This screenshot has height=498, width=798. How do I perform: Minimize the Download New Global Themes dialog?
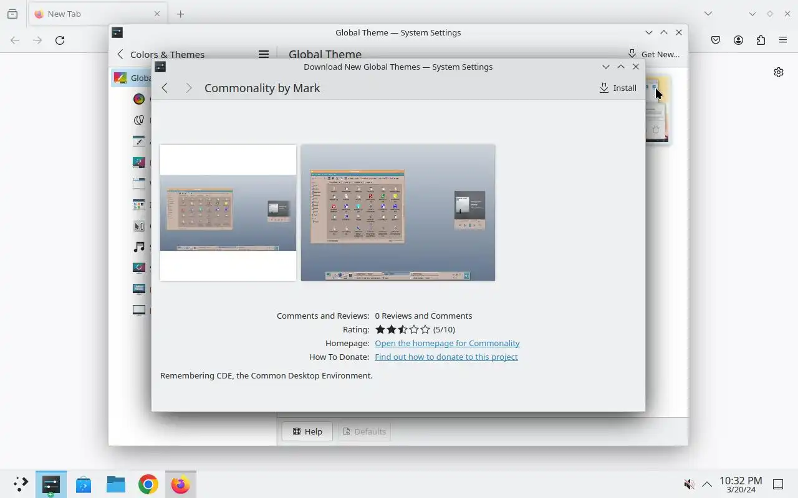pos(605,67)
